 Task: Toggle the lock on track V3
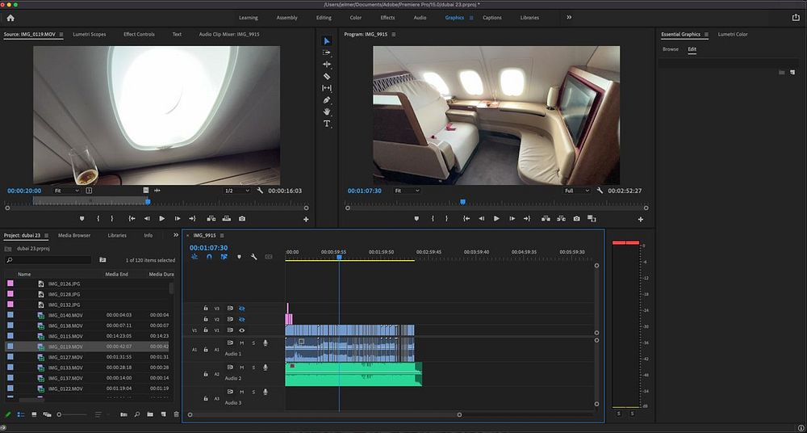(206, 309)
